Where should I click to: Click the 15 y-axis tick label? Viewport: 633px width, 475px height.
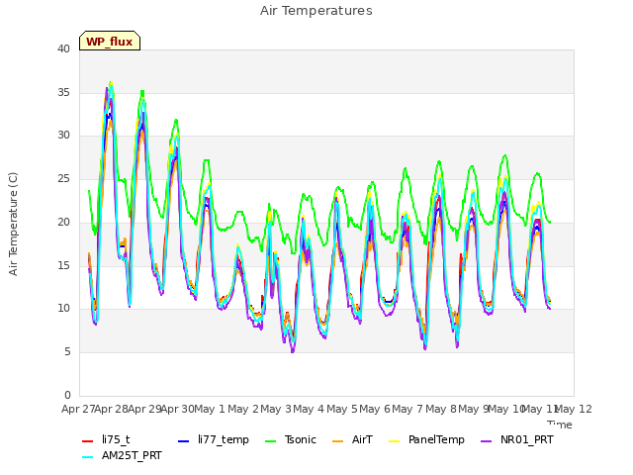click(63, 265)
